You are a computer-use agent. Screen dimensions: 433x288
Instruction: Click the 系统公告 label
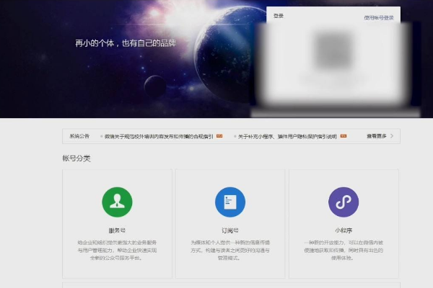(80, 135)
